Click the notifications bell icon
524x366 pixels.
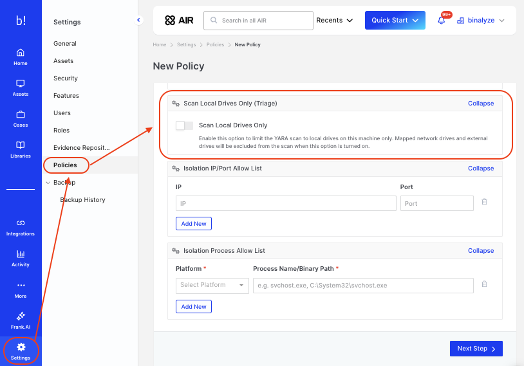coord(442,21)
